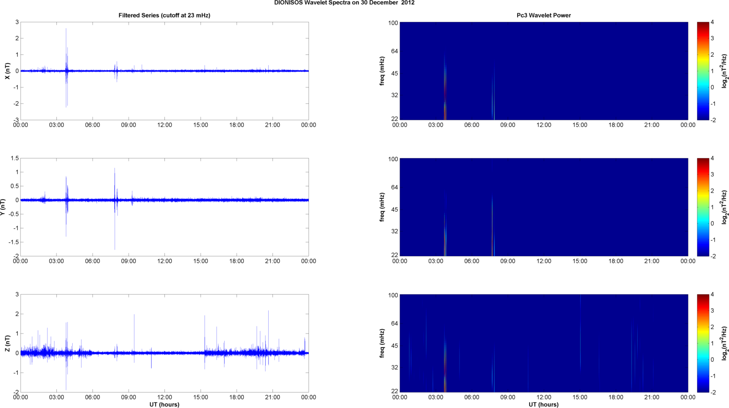Click the Y (nT) axis label
Image resolution: width=729 pixels, height=408 pixels.
tap(3, 207)
